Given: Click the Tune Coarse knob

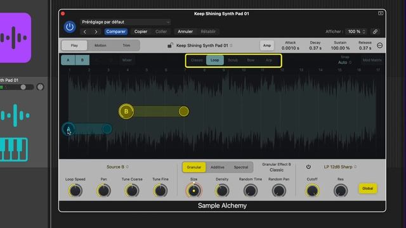Looking at the screenshot, I should (x=132, y=191).
